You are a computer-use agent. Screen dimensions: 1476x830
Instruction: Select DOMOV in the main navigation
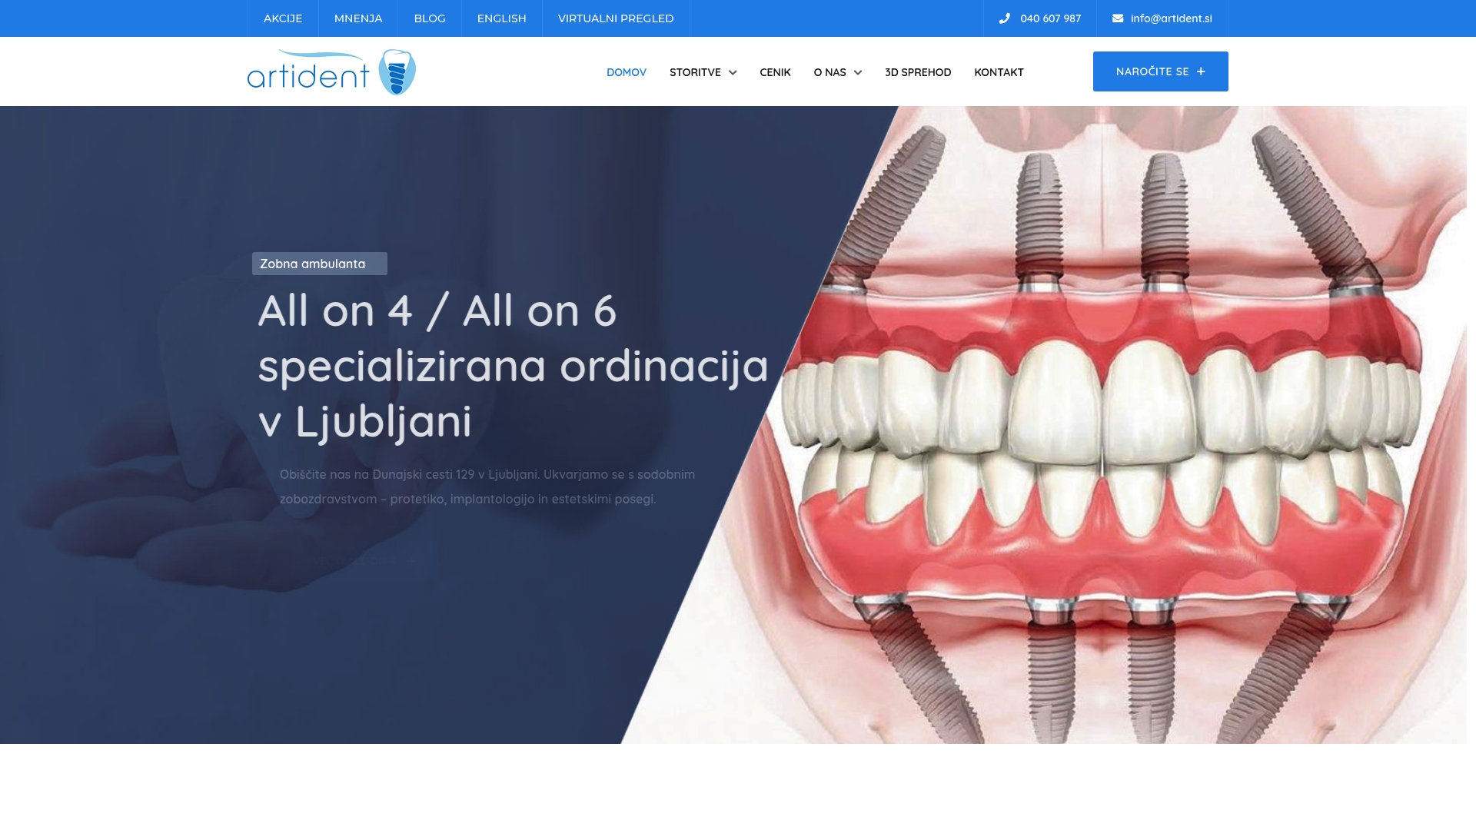pos(627,72)
